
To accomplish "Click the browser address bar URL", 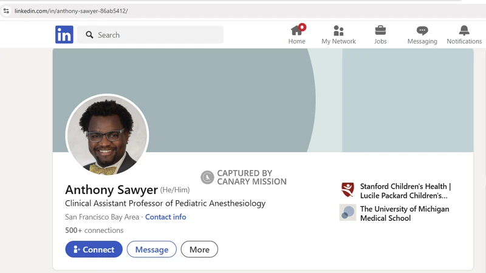I will tap(71, 11).
